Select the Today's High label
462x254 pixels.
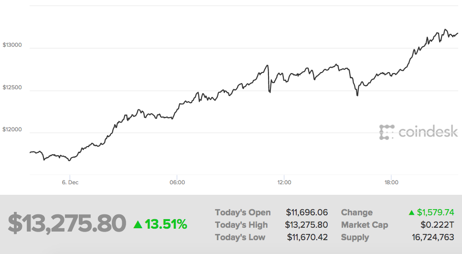pos(241,225)
